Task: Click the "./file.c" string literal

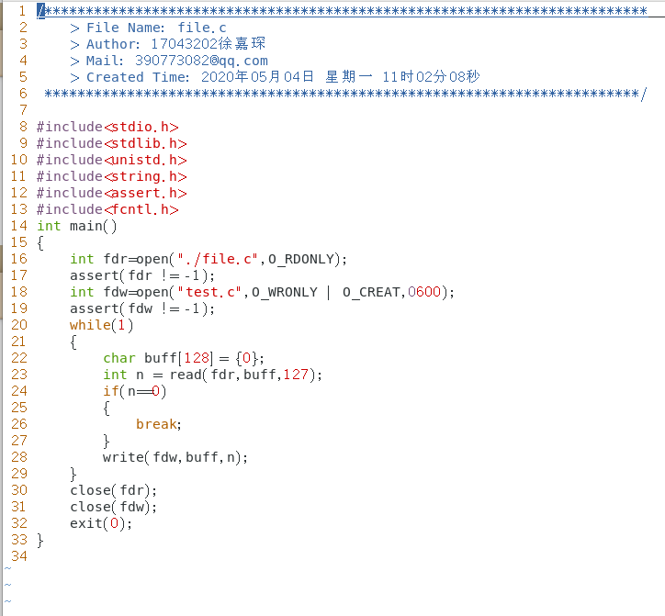Action: coord(218,259)
